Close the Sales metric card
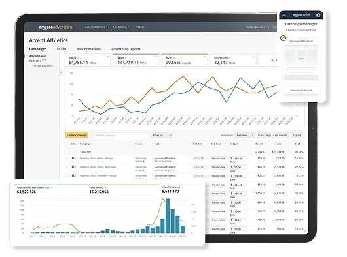Image resolution: width=347 pixels, height=257 pixels. click(156, 57)
